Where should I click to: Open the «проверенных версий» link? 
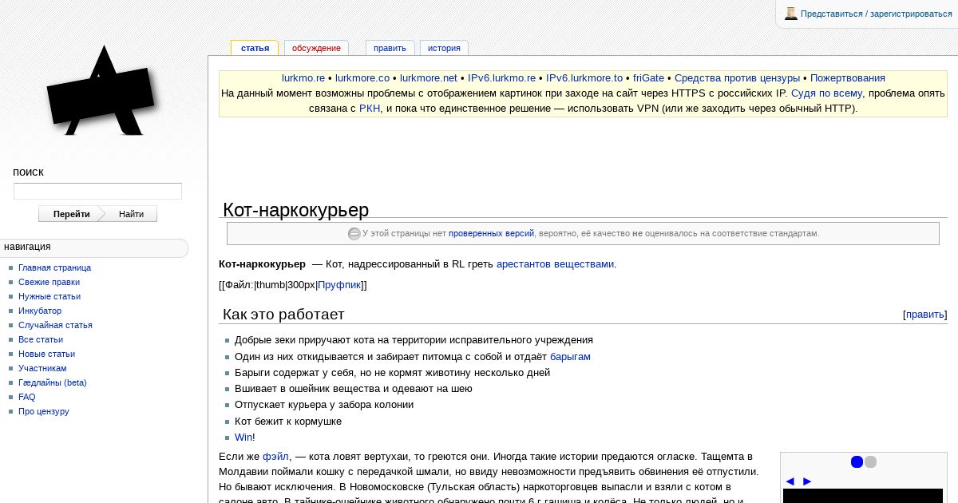491,234
